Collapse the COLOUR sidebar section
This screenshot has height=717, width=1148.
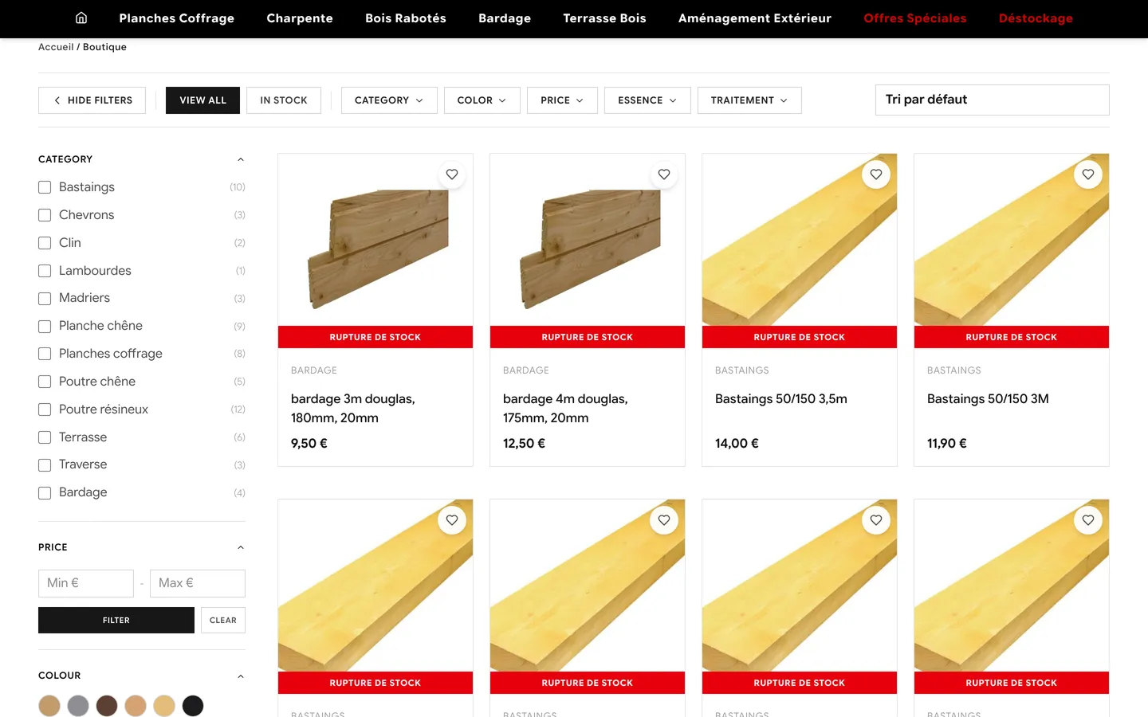point(241,676)
